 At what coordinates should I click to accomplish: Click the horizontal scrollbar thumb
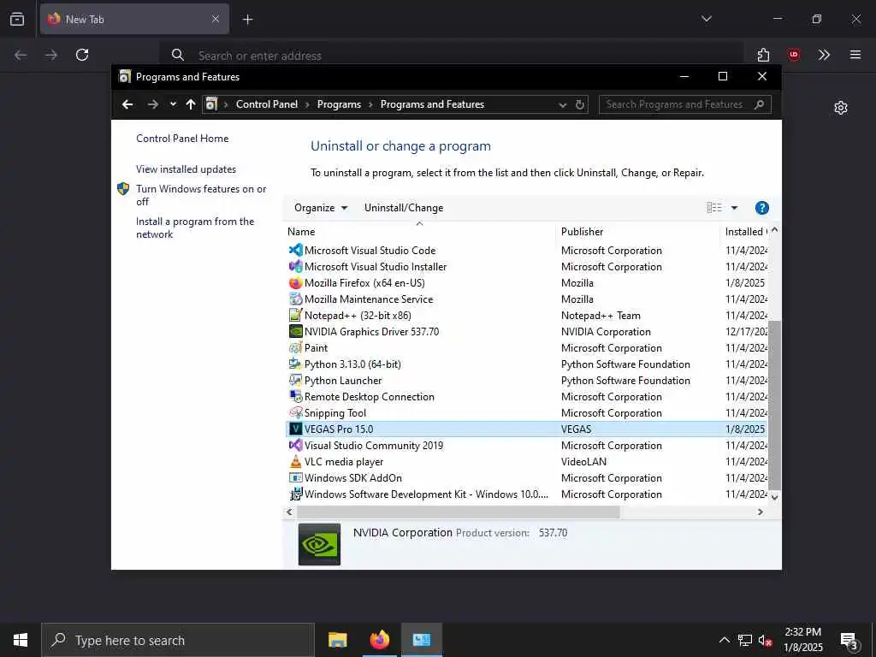point(459,512)
